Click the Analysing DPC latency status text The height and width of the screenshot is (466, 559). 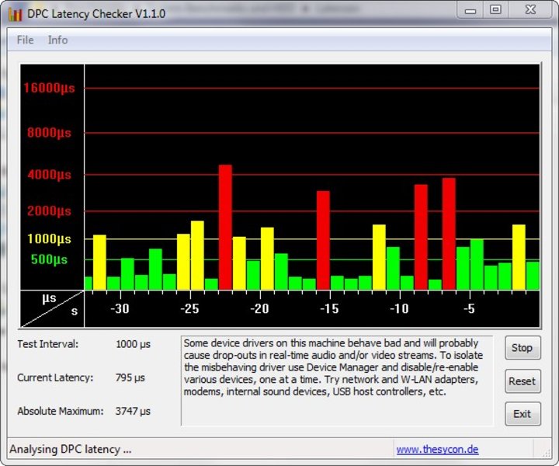(x=70, y=449)
